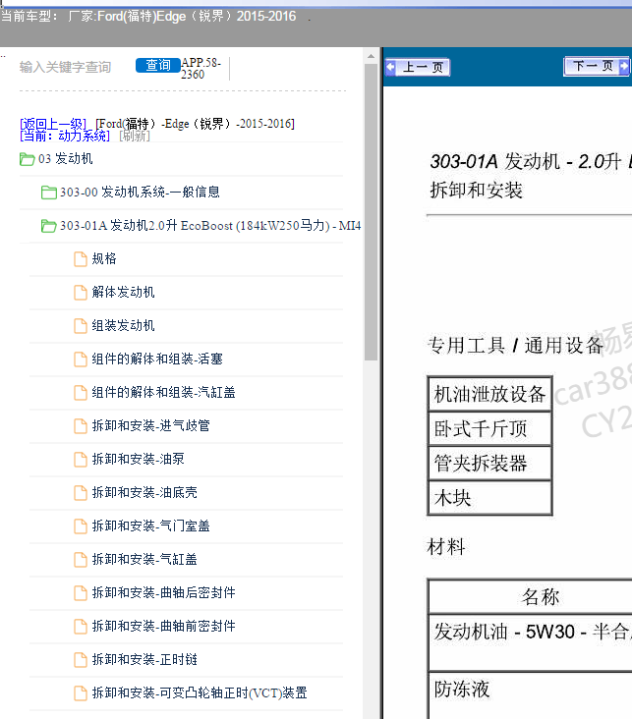Open 拆卸和安装-进气歧管 page
This screenshot has height=719, width=632.
151,425
